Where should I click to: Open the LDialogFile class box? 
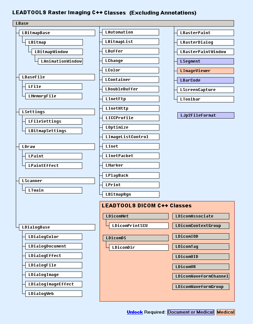[x=54, y=265]
